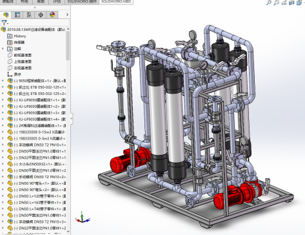Viewport: 305px width, 235px height.
Task: Expand the KJ-UF9050膜装配体1<1> node
Action: click(x=3, y=100)
